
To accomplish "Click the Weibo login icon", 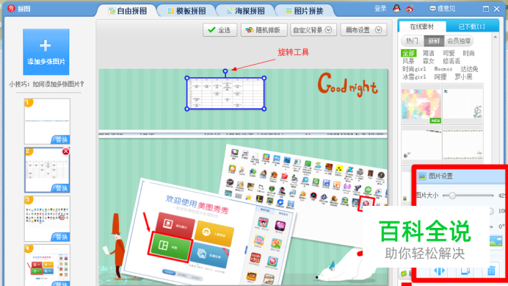I will click(410, 9).
